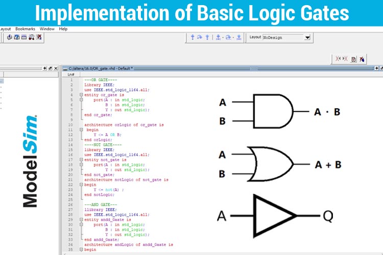Click 'end andd_Gaate;' on line 33
The height and width of the screenshot is (255, 383).
point(102,240)
